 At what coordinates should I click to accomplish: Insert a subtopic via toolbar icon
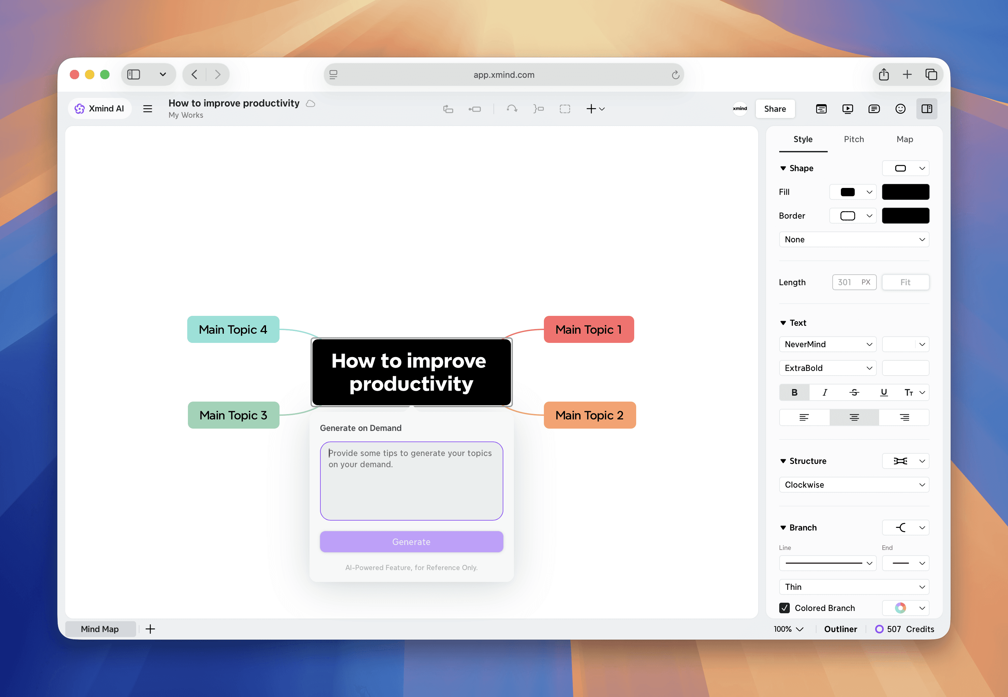tap(448, 109)
